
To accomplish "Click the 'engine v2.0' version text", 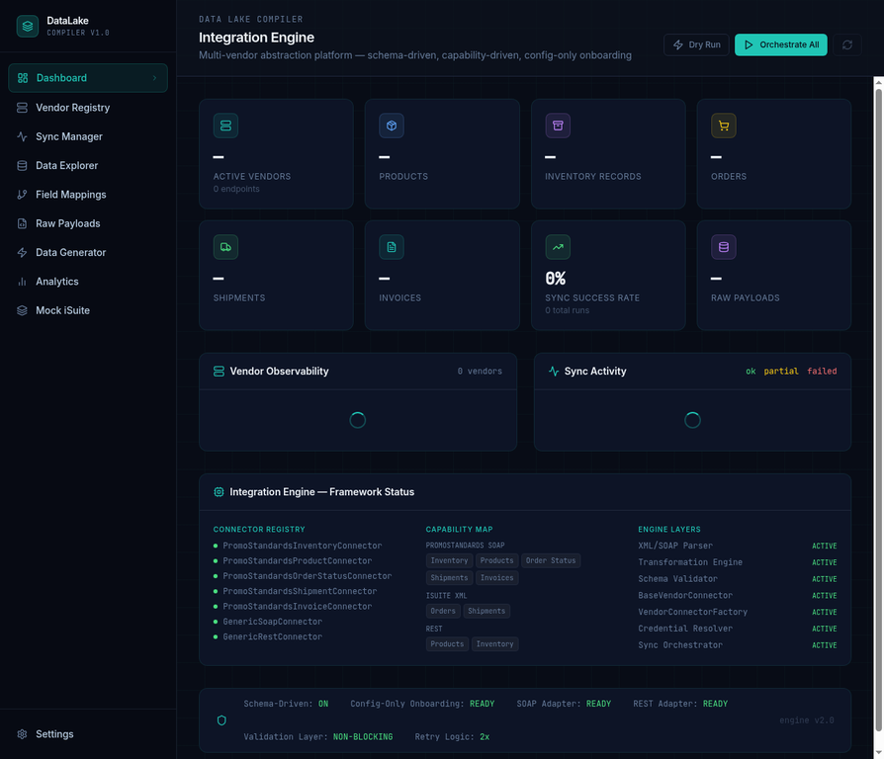I will (806, 720).
